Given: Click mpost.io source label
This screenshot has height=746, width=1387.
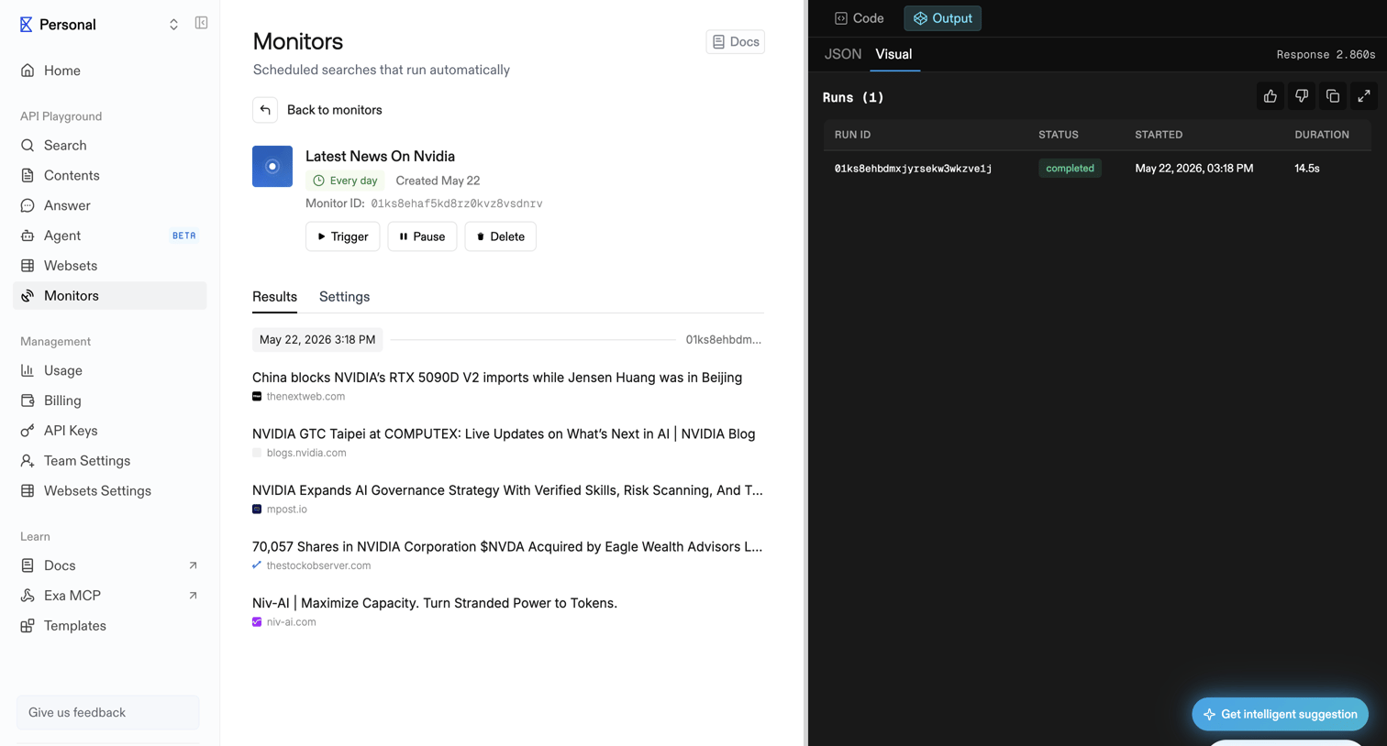Looking at the screenshot, I should click(286, 510).
